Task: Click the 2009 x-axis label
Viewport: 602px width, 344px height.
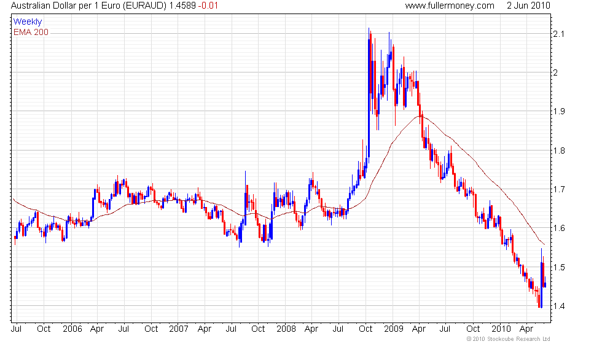Action: [394, 329]
